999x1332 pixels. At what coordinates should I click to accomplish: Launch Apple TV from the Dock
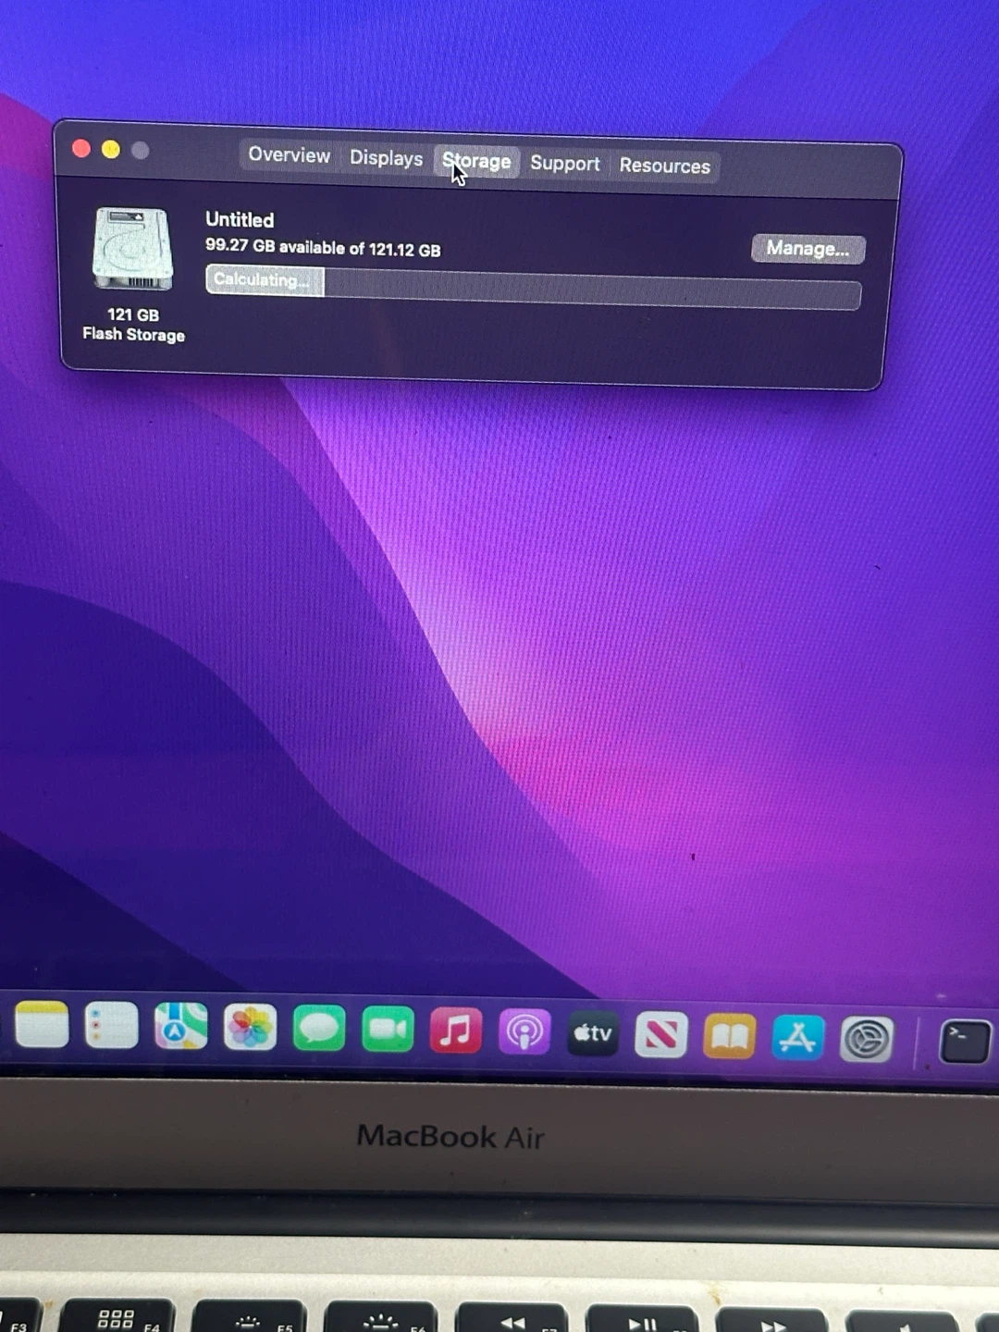[x=593, y=1033]
